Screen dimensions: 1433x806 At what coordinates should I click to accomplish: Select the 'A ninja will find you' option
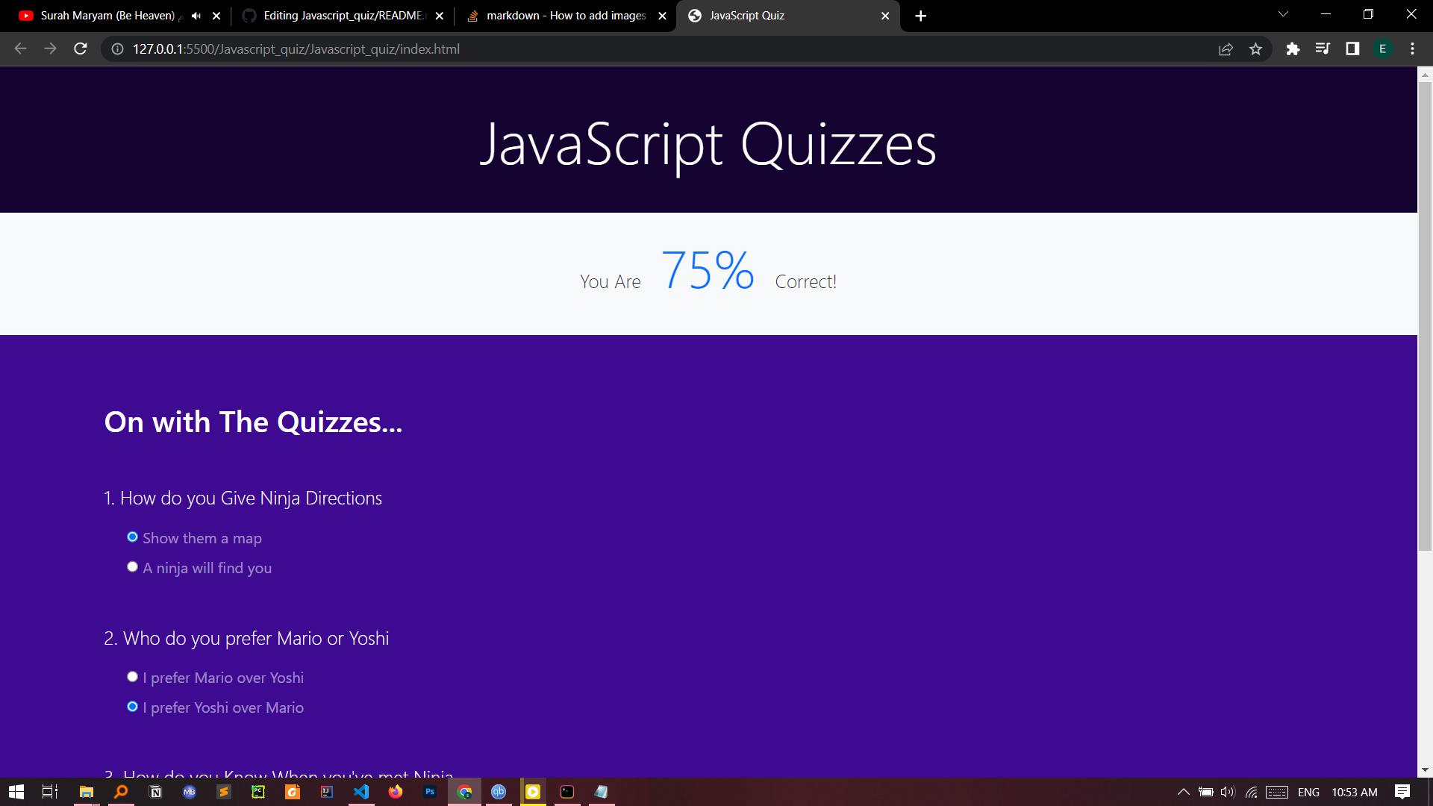point(132,566)
